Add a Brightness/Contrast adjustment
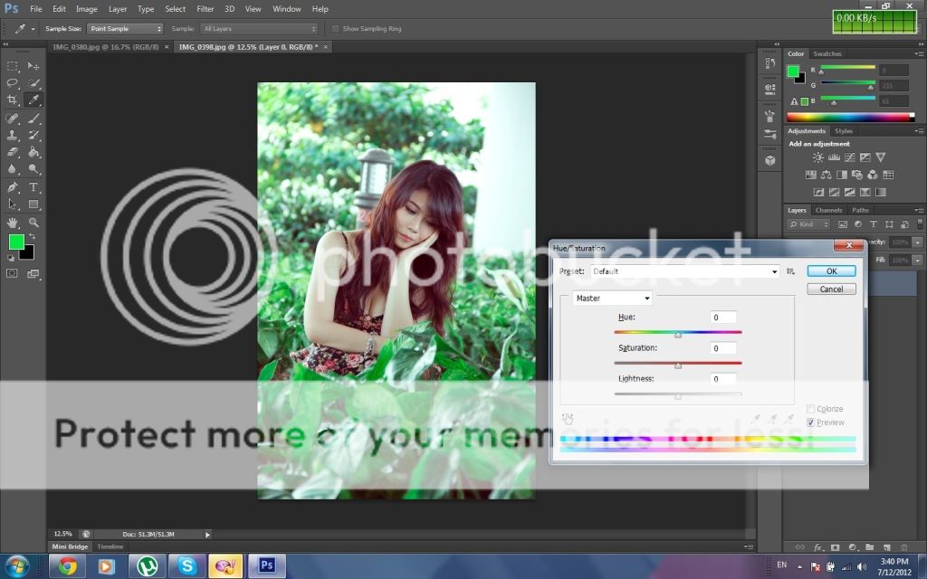Screen dimensions: 927x579 (x=818, y=157)
